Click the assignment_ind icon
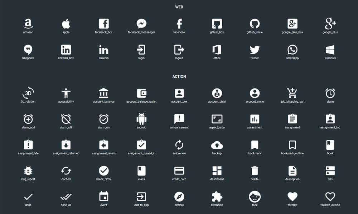This screenshot has height=214, width=358. (x=330, y=119)
